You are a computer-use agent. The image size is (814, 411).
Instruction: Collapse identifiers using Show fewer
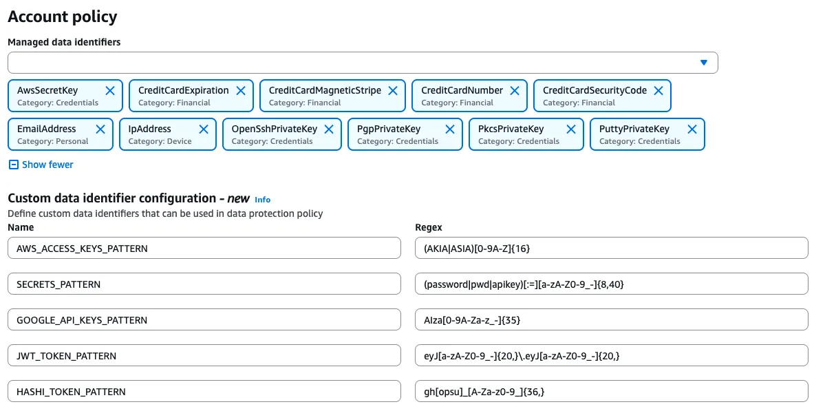(x=45, y=165)
